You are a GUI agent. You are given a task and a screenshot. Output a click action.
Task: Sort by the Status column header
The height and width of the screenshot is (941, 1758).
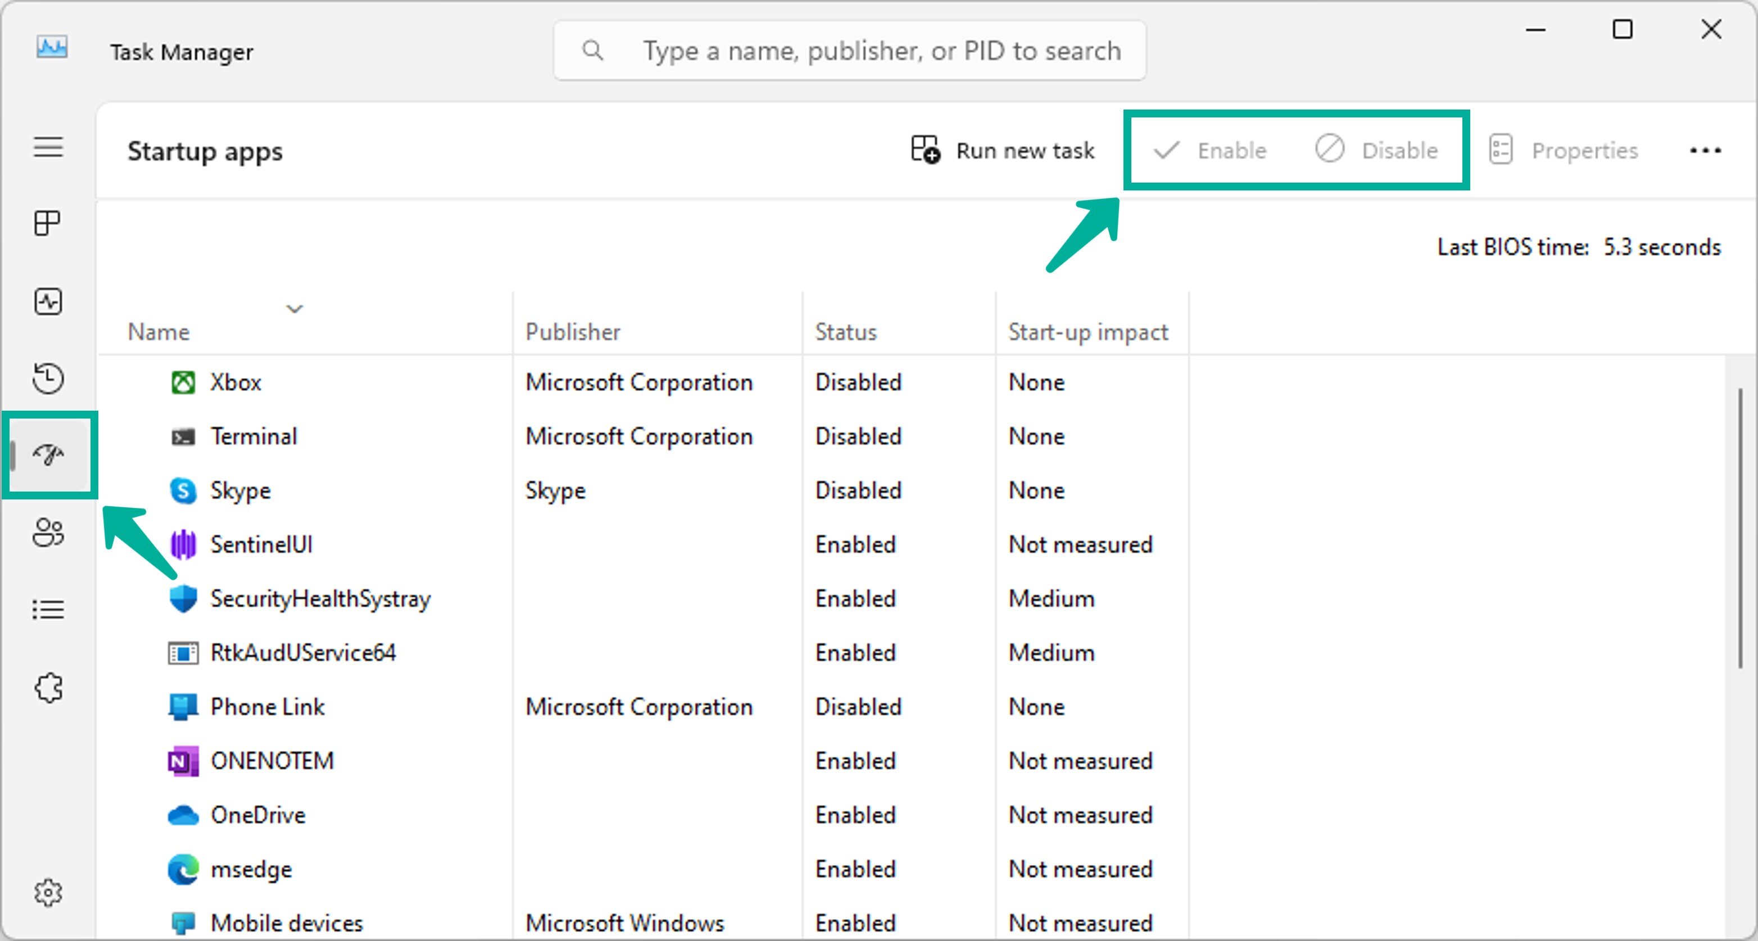[x=845, y=333]
